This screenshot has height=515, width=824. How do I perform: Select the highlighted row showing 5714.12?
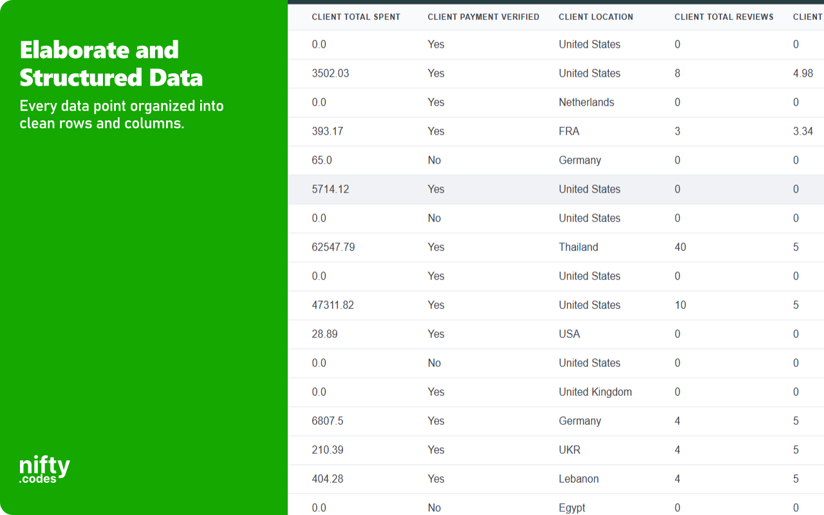pyautogui.click(x=451, y=189)
